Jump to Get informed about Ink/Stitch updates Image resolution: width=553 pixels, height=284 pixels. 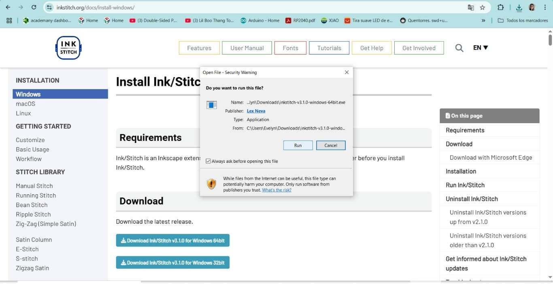[486, 263]
